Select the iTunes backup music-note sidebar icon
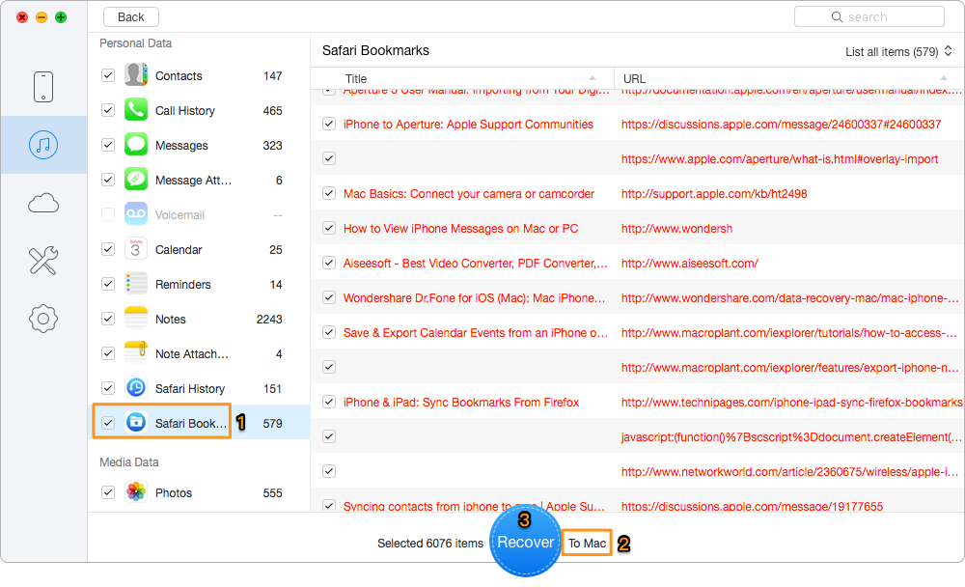 point(43,146)
